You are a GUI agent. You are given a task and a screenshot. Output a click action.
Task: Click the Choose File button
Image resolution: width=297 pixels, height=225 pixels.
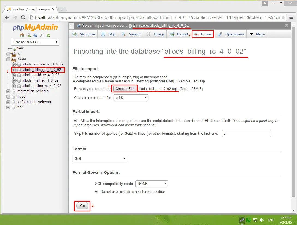125,89
